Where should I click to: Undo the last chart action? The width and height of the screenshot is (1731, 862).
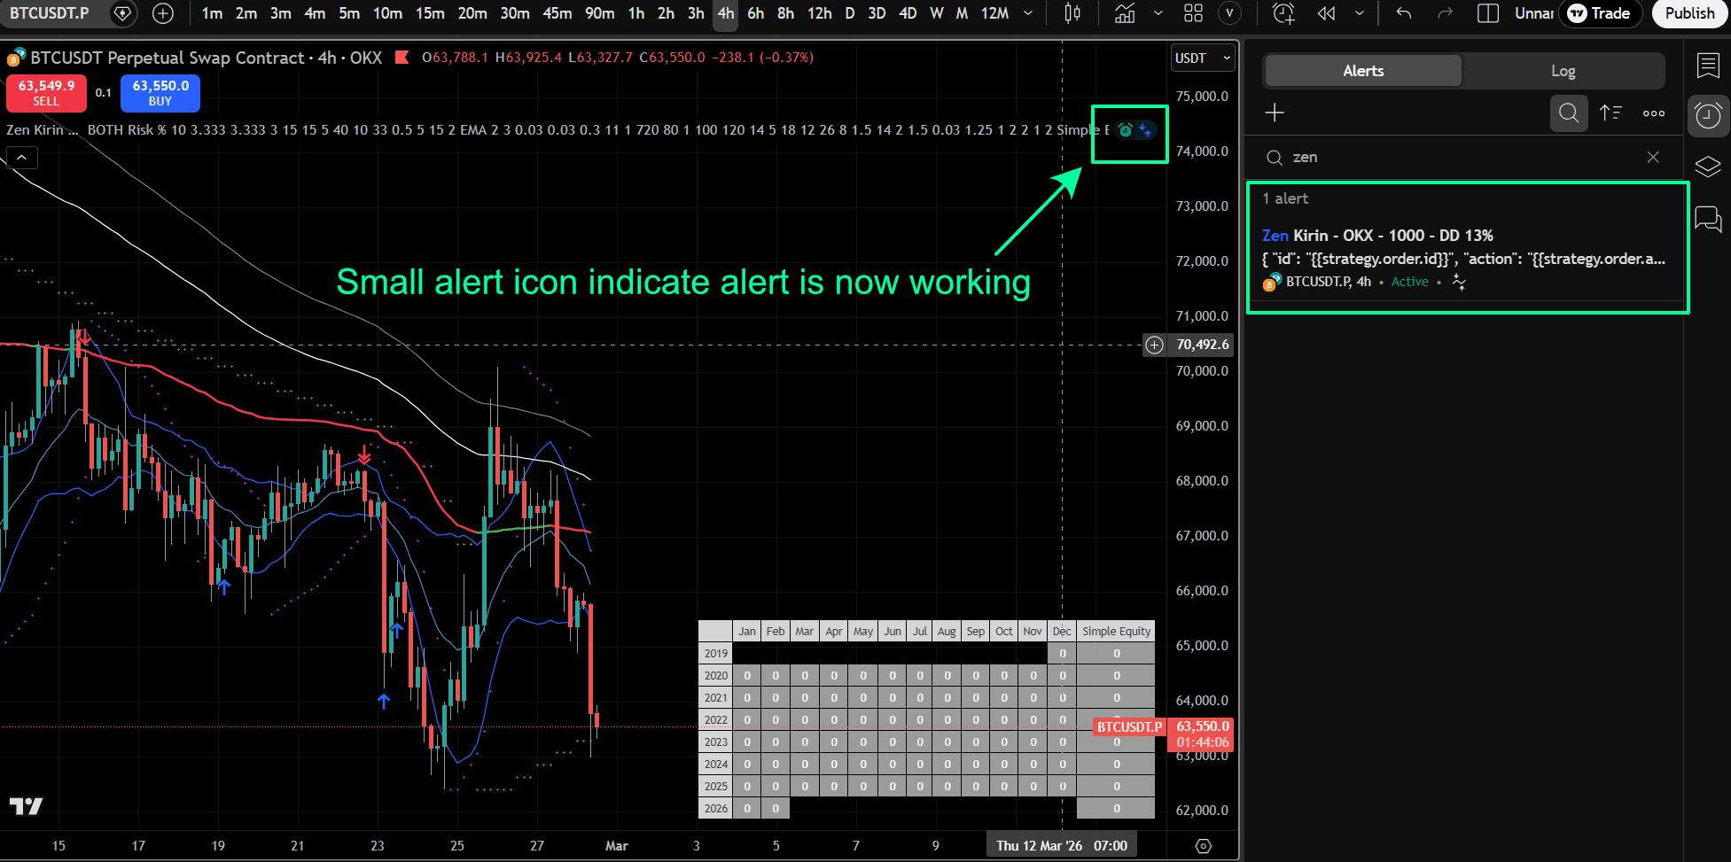[1403, 13]
